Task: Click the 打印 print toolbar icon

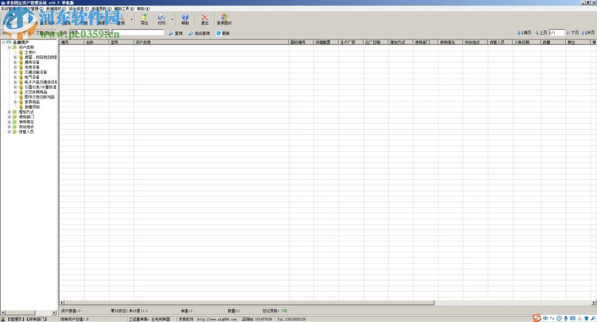Action: (x=161, y=19)
